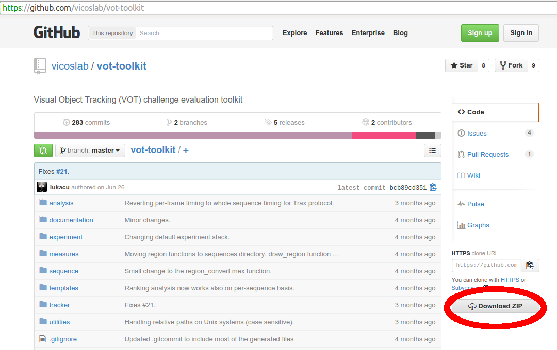Click the HTTPS clone URL text field
This screenshot has height=350, width=557.
point(486,265)
